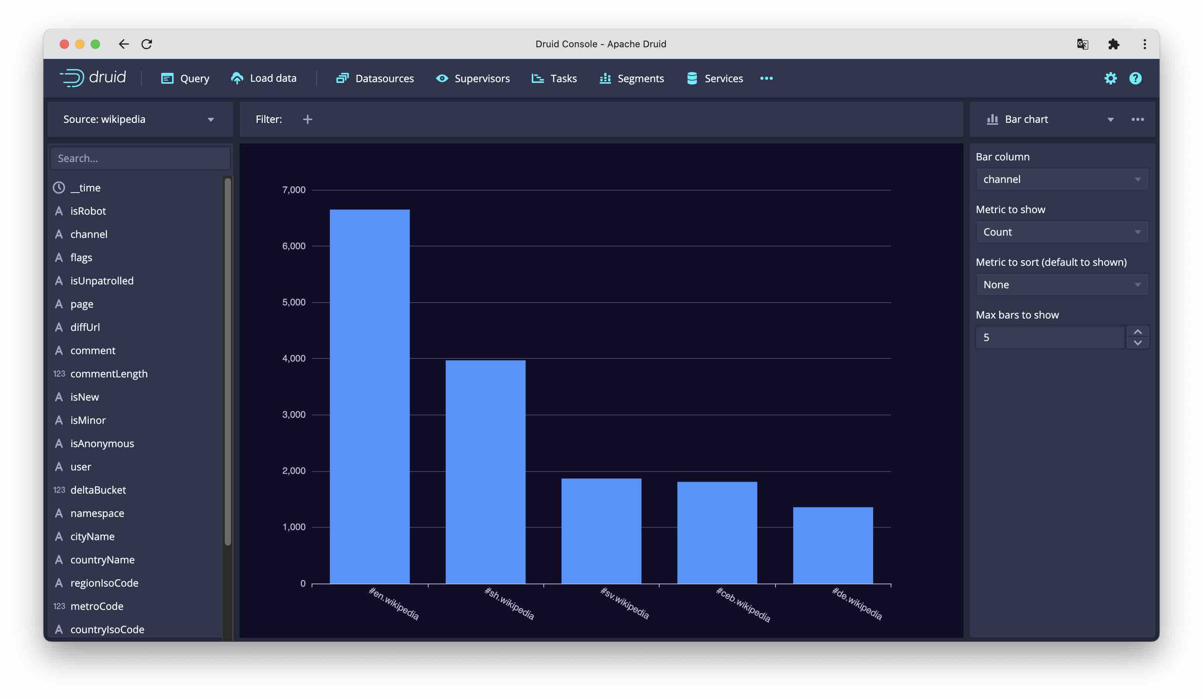
Task: Click the Query navigation icon
Action: pyautogui.click(x=167, y=77)
